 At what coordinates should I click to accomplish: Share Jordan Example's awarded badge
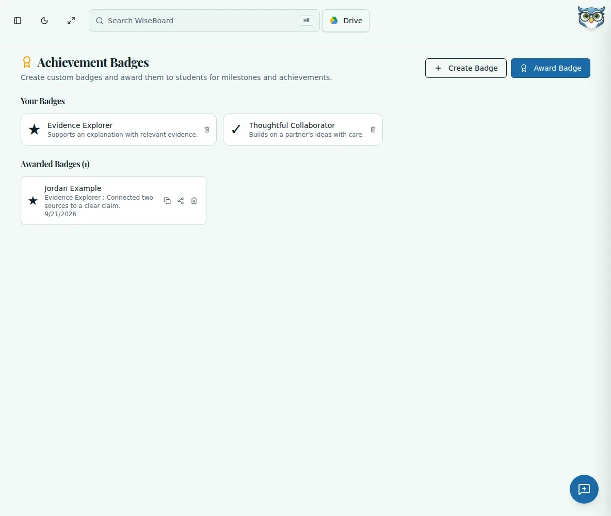tap(181, 201)
